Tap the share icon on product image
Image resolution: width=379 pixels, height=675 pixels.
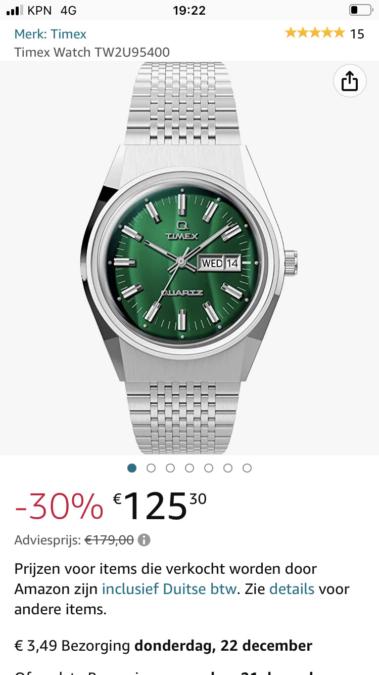point(350,80)
